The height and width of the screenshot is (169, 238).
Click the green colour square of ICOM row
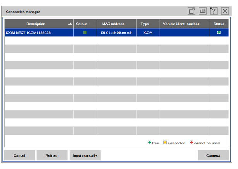(x=85, y=32)
